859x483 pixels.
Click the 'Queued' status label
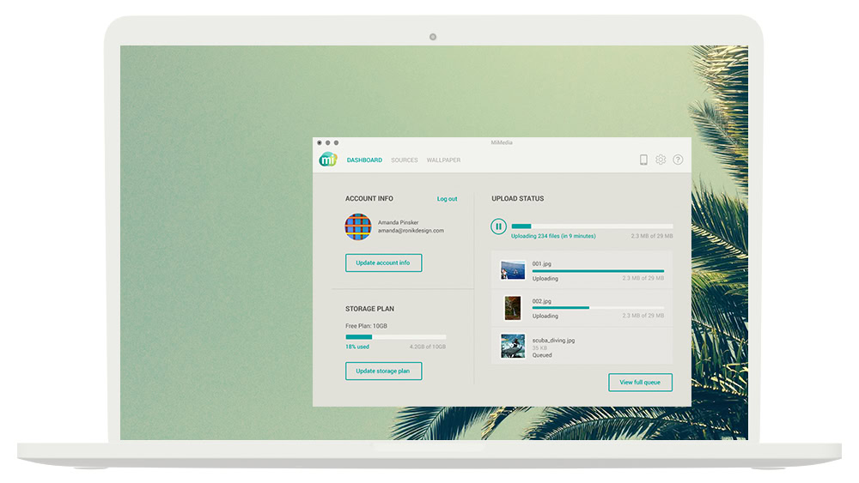click(542, 355)
